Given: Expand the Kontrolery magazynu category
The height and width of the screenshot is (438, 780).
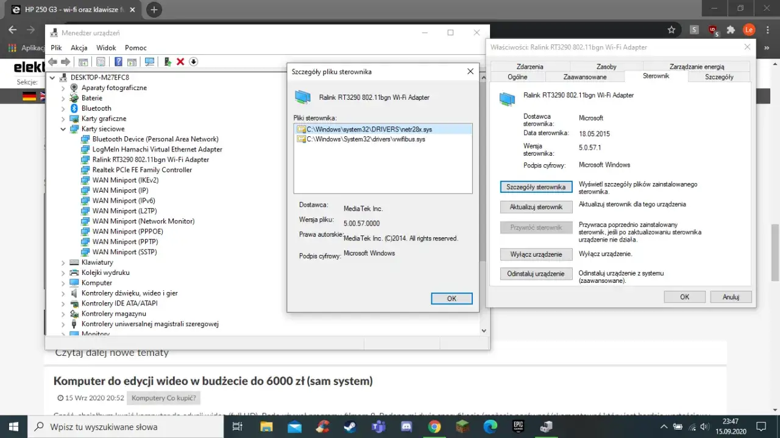Looking at the screenshot, I should (x=63, y=313).
